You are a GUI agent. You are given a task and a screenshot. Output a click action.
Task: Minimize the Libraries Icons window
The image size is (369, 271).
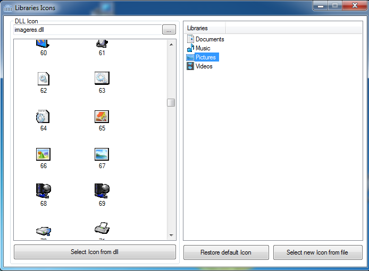320,6
